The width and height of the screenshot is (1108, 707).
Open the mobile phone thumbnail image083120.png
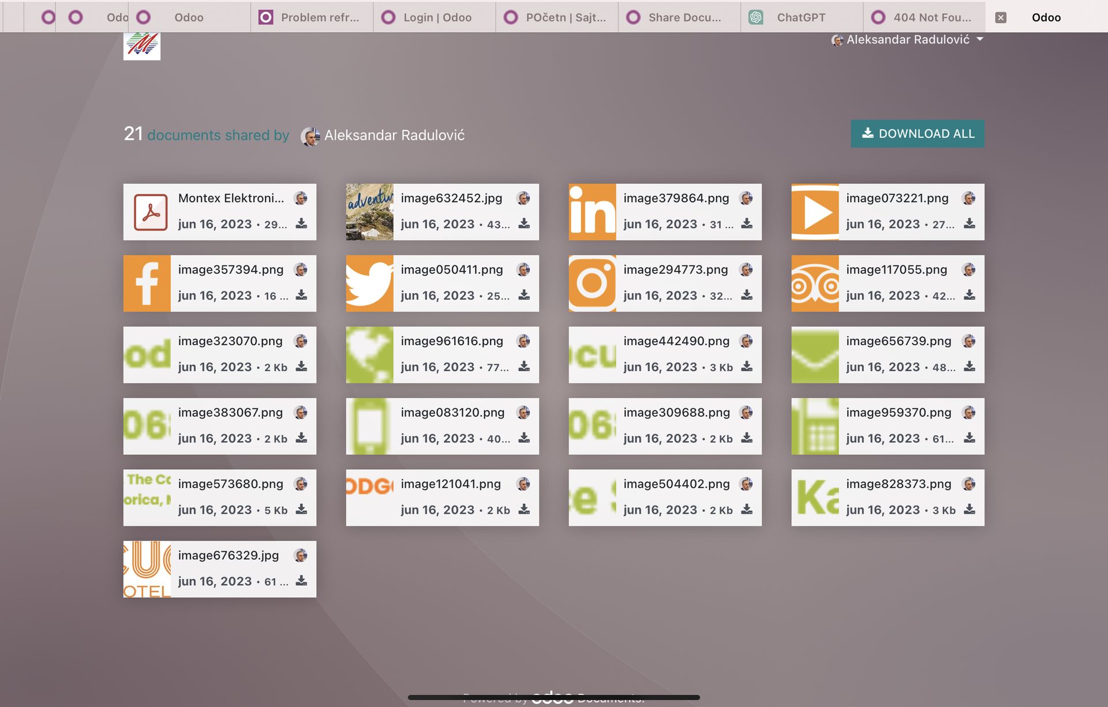point(369,427)
